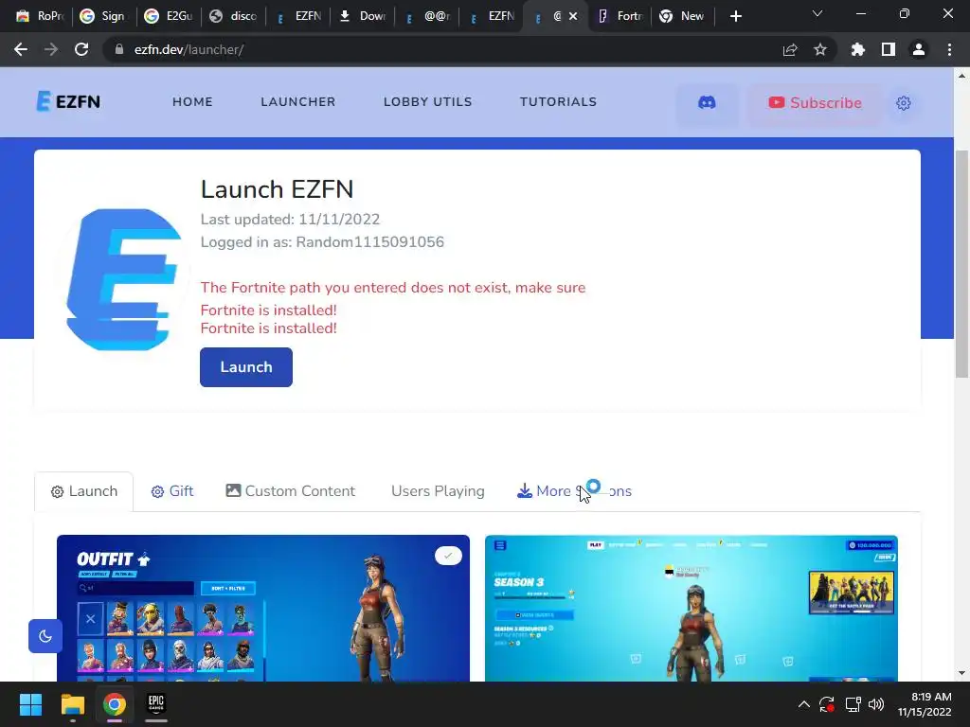Click the scrollbar down arrow
The height and width of the screenshot is (727, 970).
click(961, 673)
